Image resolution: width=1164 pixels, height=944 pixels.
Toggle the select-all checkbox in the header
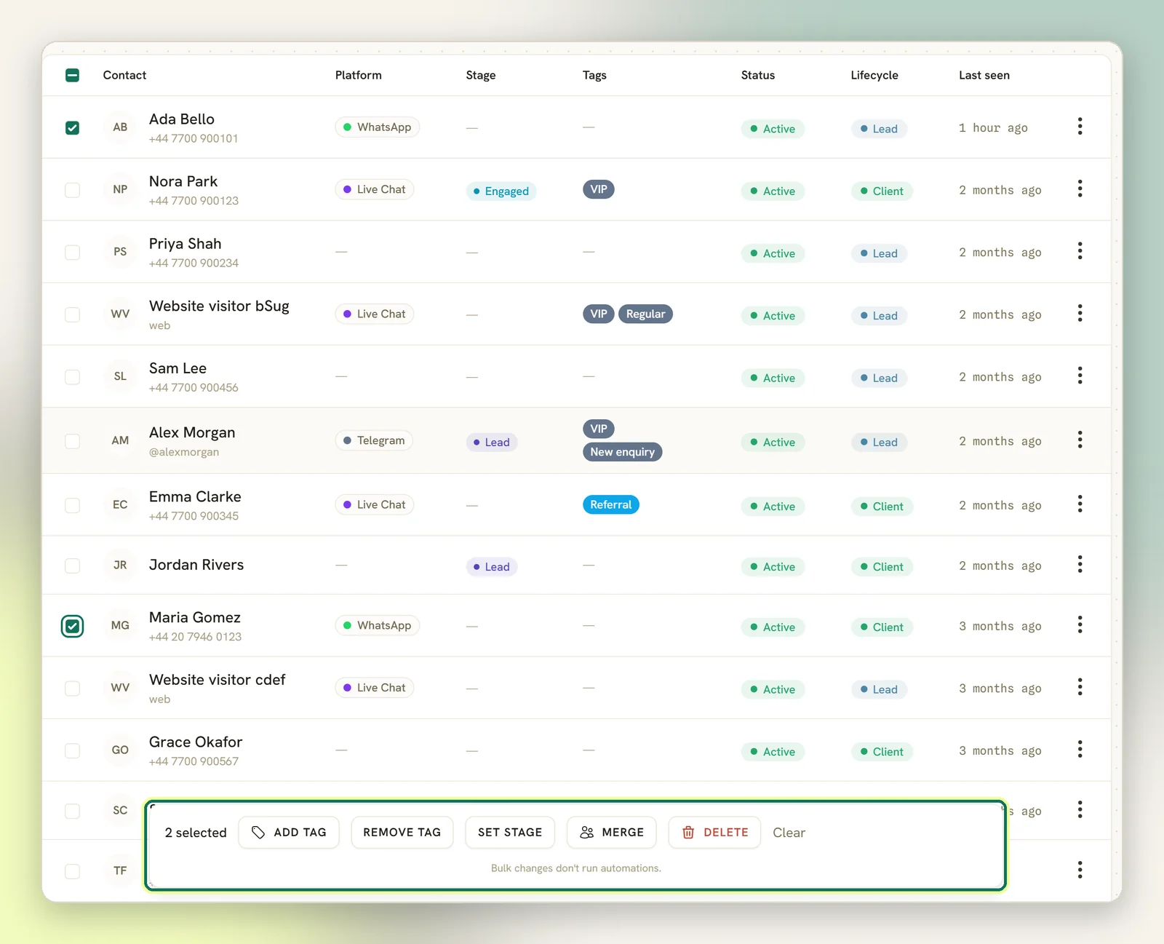pos(72,75)
